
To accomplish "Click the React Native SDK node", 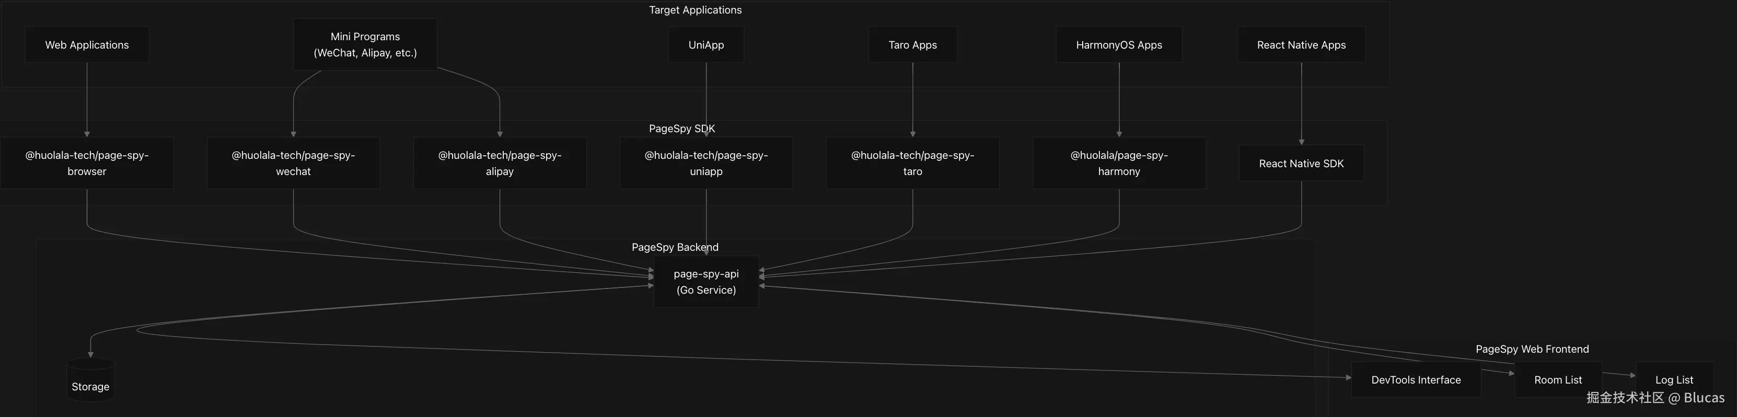I will tap(1301, 163).
